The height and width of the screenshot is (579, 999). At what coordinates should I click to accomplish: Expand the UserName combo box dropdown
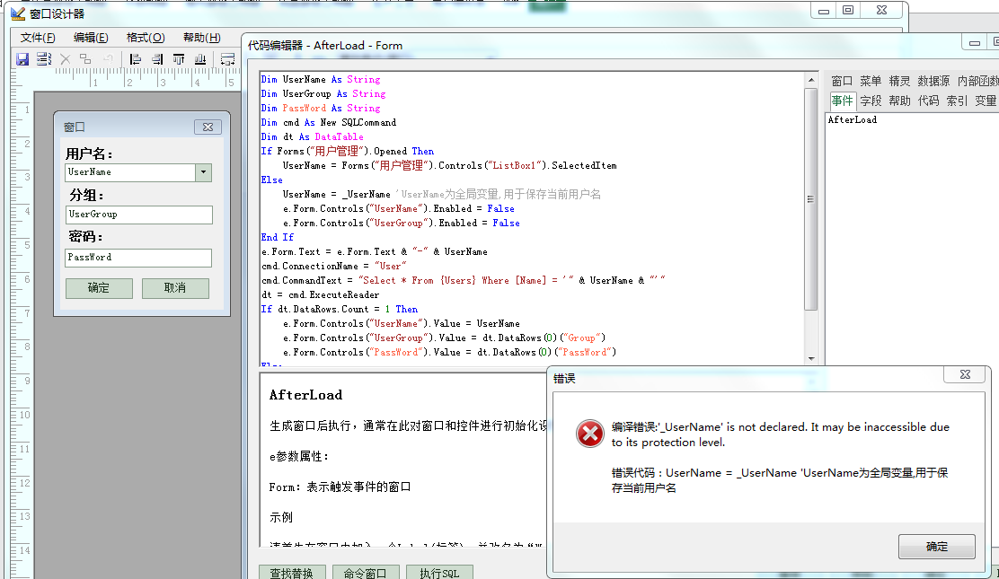[203, 172]
